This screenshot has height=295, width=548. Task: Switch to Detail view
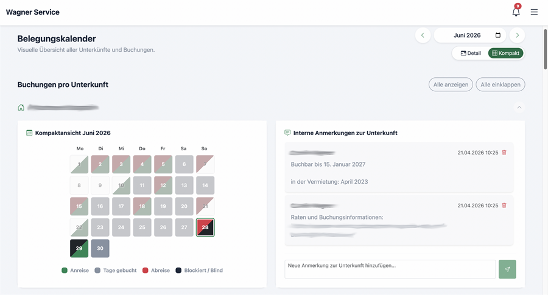(x=471, y=53)
